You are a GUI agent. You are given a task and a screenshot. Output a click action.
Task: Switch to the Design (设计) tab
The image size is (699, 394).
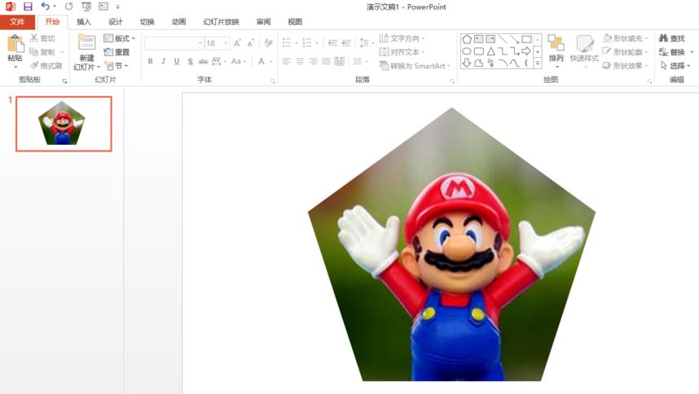pos(116,22)
